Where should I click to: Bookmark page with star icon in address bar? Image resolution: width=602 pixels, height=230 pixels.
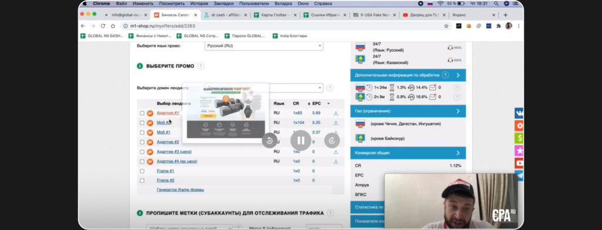(446, 26)
